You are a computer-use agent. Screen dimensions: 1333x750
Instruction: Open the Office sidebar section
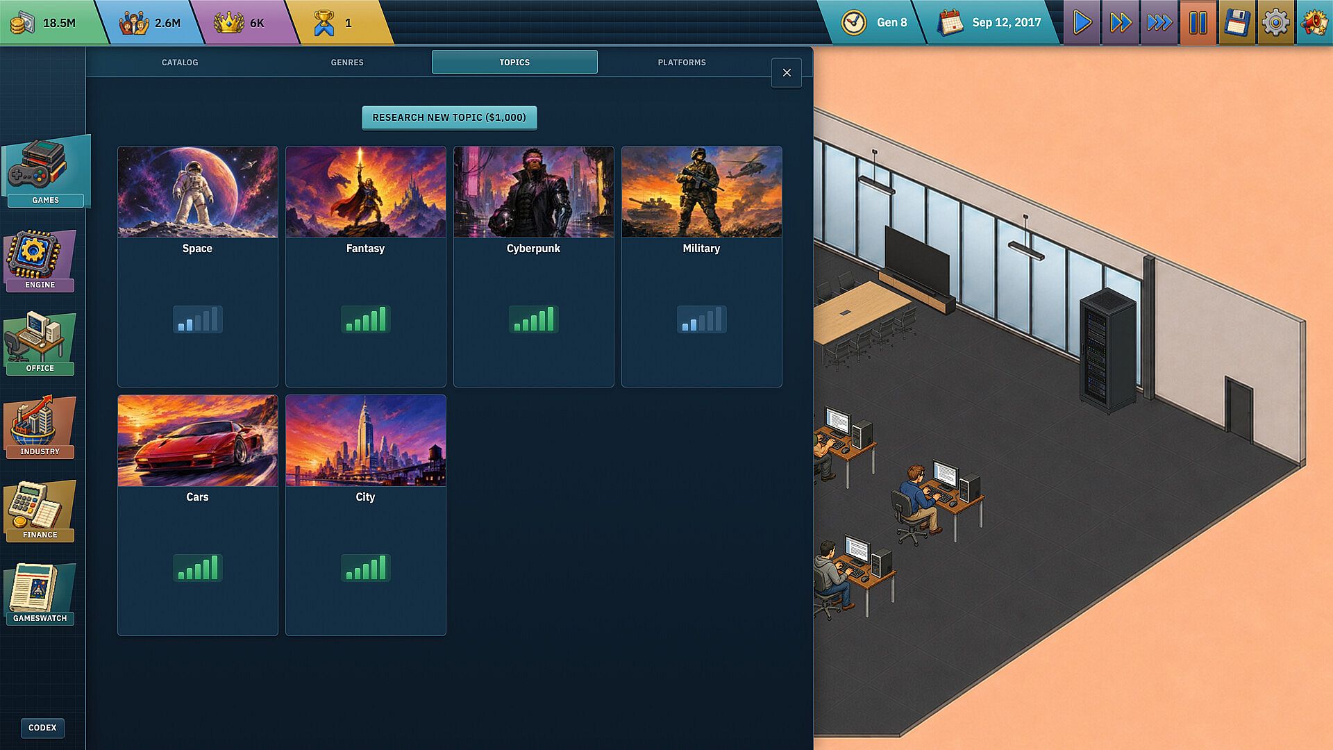[x=40, y=344]
